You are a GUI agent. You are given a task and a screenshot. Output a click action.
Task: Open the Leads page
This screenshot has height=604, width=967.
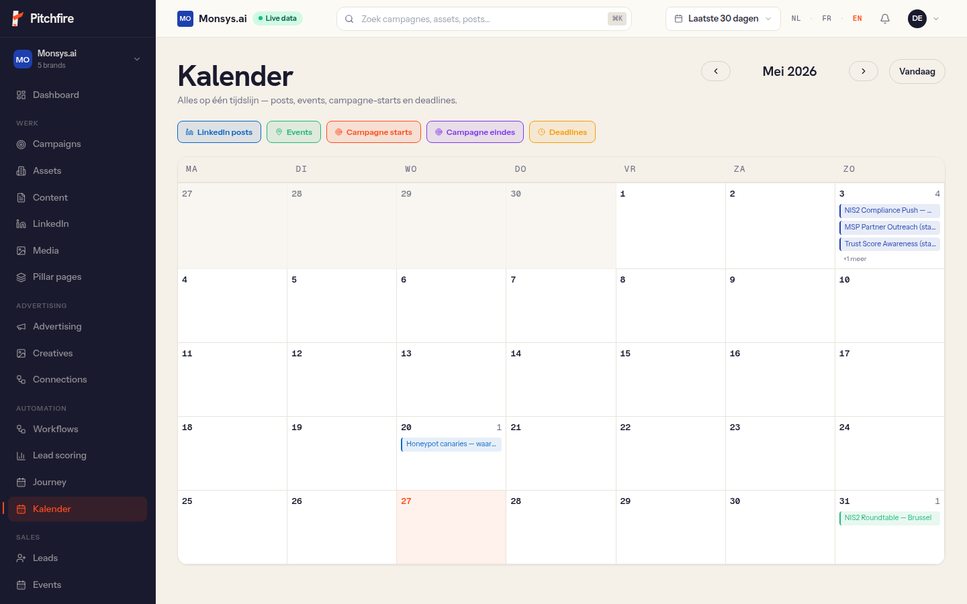point(78,558)
